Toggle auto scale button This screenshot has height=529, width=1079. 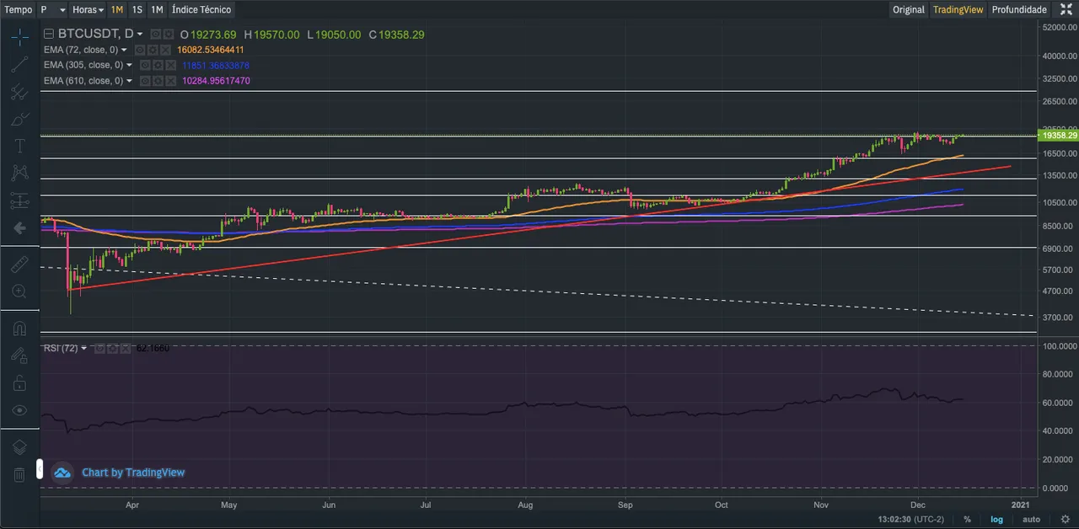point(1031,519)
